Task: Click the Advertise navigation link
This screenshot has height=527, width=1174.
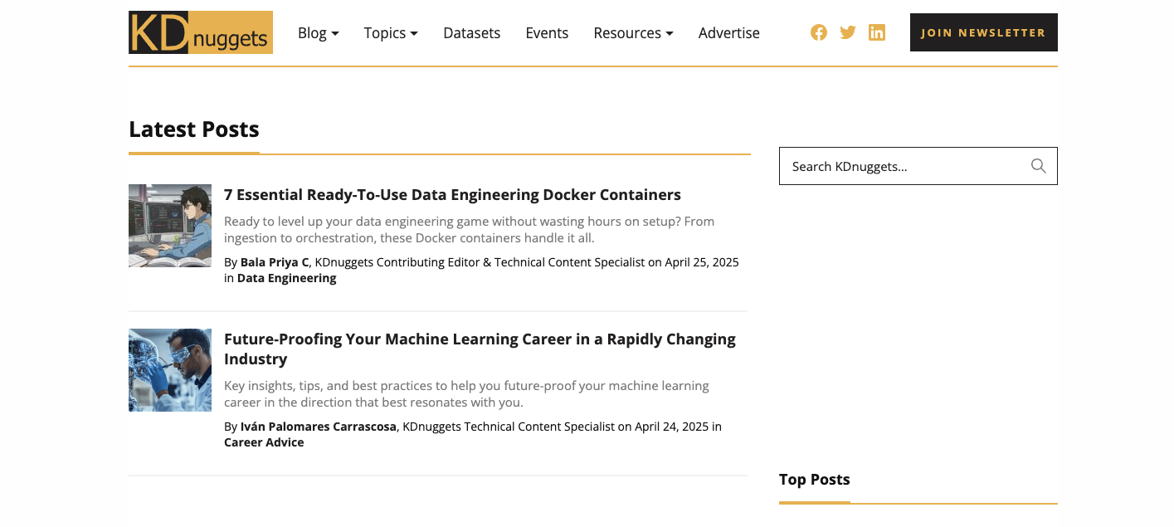Action: click(x=728, y=33)
